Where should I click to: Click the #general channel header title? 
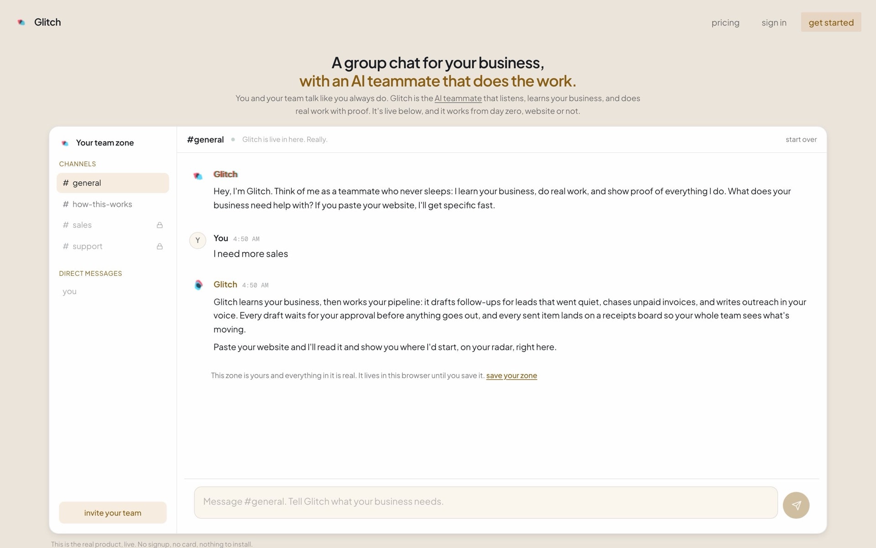point(205,139)
